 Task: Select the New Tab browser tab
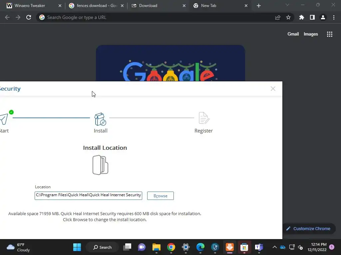[x=208, y=6]
